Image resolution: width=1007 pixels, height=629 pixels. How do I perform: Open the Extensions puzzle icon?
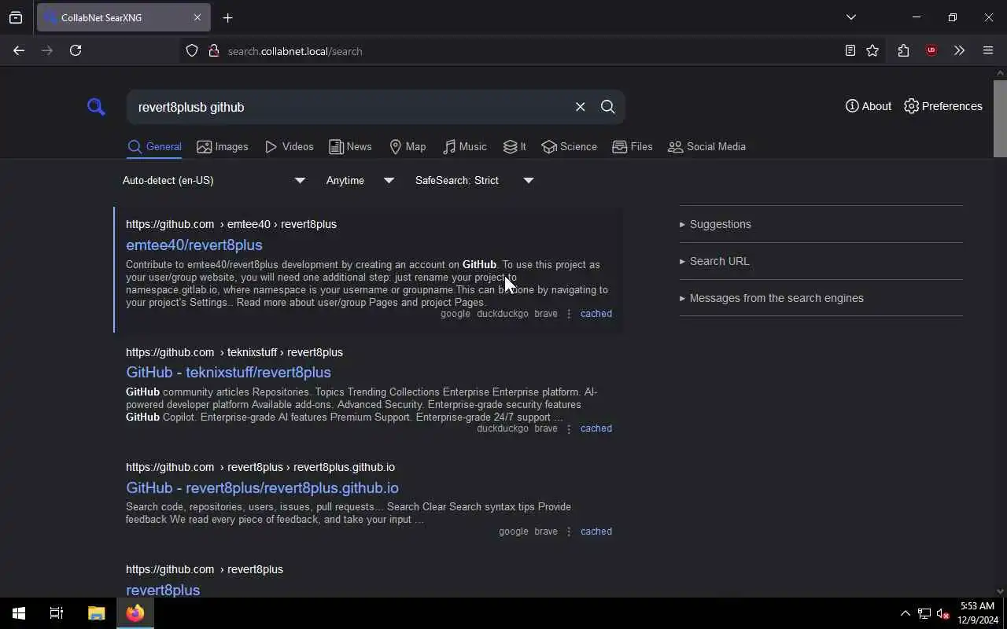[903, 50]
